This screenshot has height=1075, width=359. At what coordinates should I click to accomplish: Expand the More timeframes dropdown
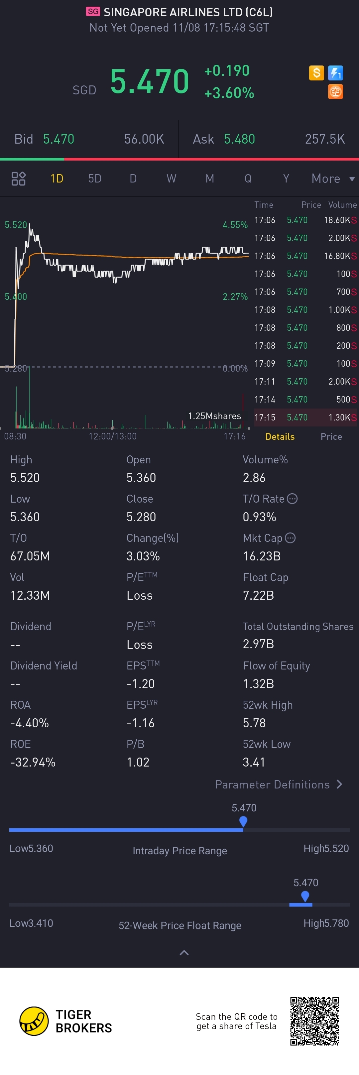(x=333, y=179)
